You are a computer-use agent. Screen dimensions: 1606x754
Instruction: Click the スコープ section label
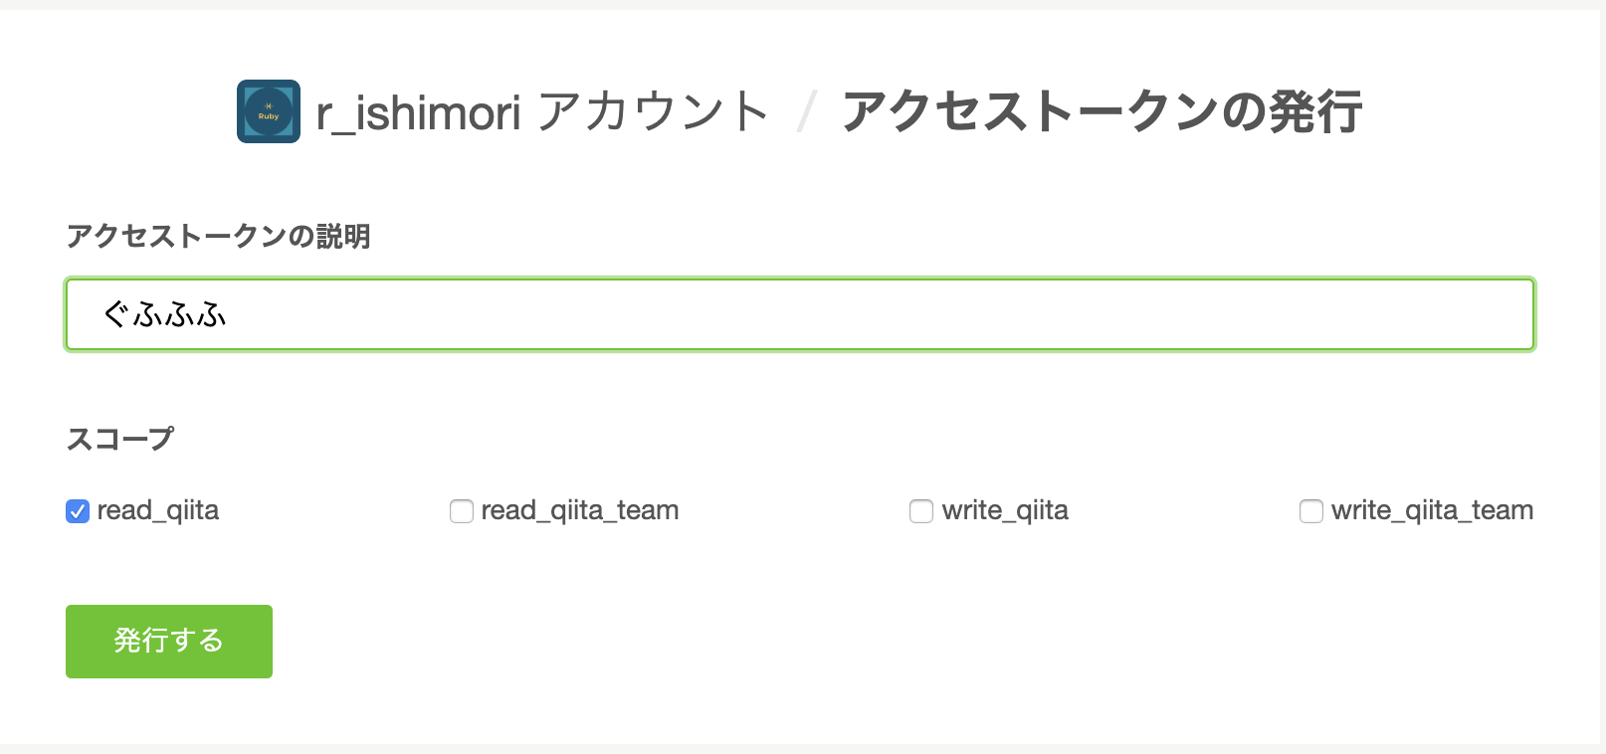pyautogui.click(x=119, y=439)
